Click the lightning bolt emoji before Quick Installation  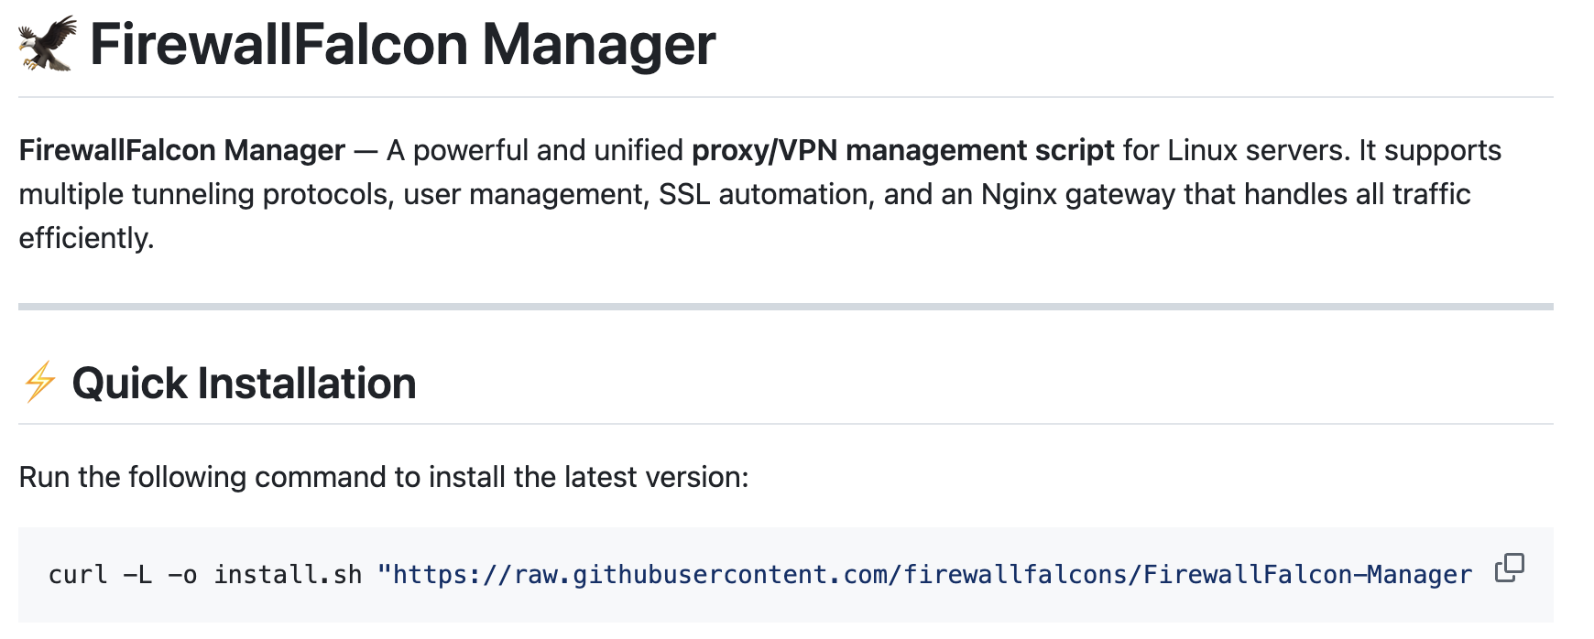tap(39, 383)
